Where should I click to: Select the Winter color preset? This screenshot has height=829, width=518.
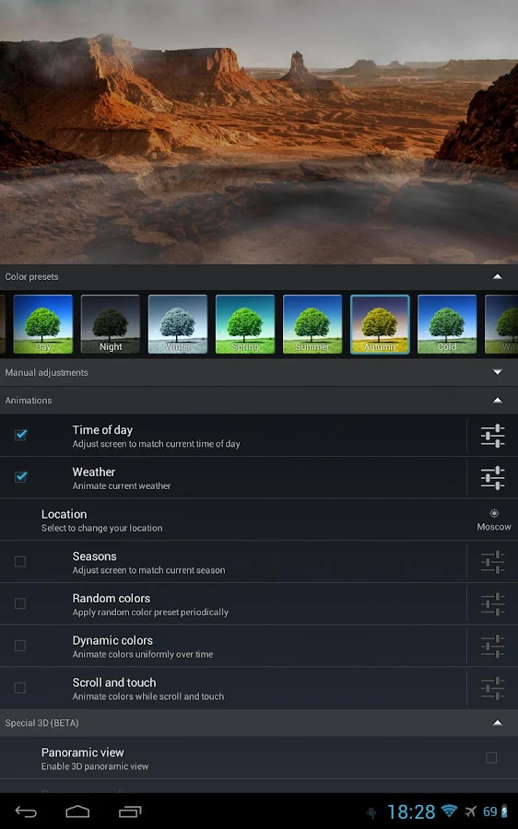[178, 324]
